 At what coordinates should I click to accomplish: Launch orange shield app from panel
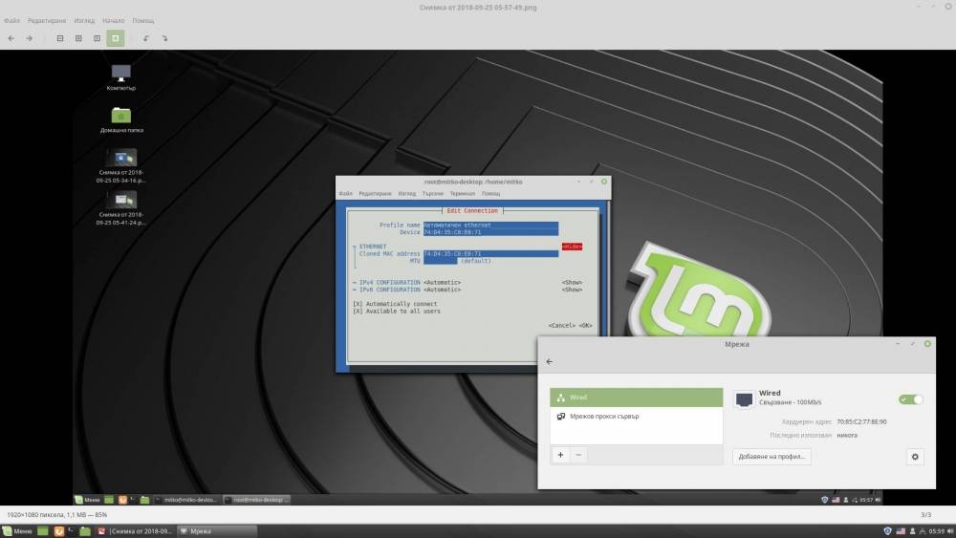click(x=58, y=531)
